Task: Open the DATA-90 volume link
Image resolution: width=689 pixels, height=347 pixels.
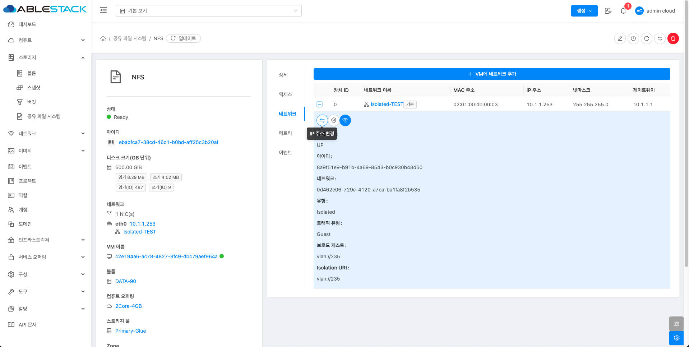Action: pyautogui.click(x=125, y=281)
